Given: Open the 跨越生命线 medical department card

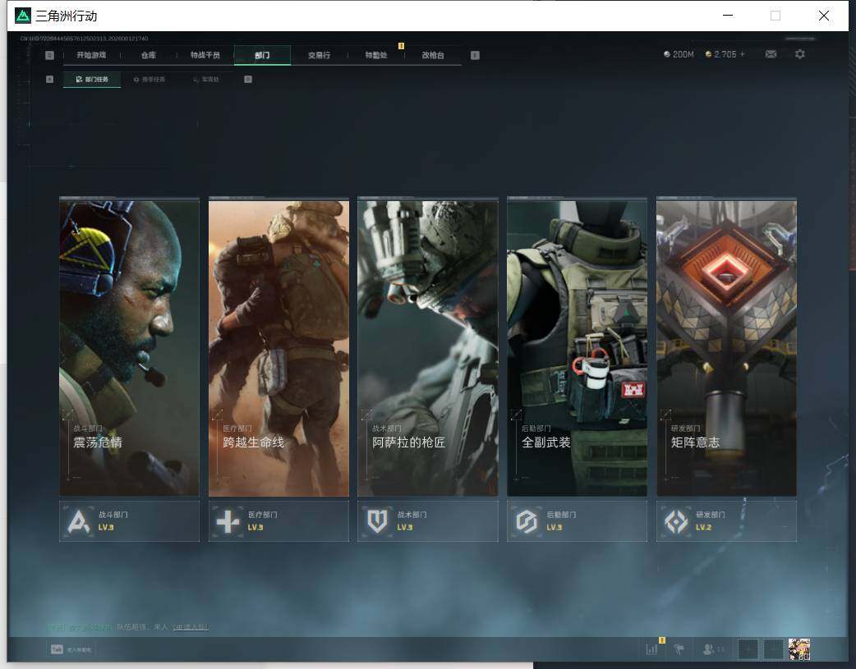Looking at the screenshot, I should [279, 347].
